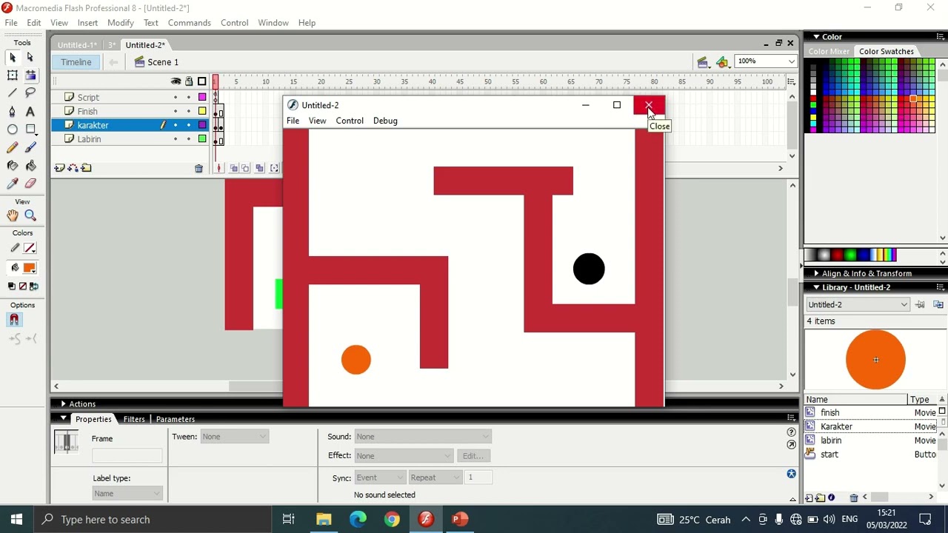Activate the Hand tool
The width and height of the screenshot is (948, 533).
coord(13,215)
